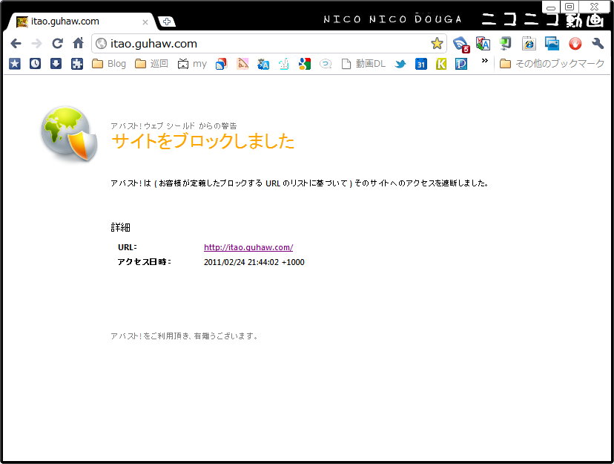The width and height of the screenshot is (614, 464).
Task: Close the itao.guhaw.com tab
Action: (x=145, y=22)
